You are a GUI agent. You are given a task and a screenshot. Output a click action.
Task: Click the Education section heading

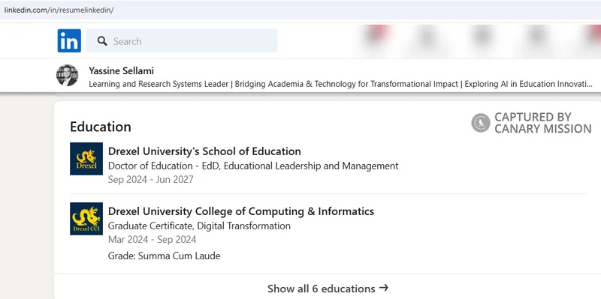(x=101, y=127)
